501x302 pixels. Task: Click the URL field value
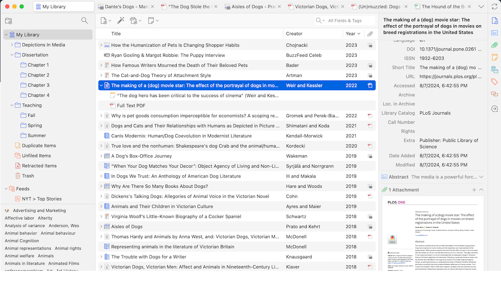click(x=451, y=77)
